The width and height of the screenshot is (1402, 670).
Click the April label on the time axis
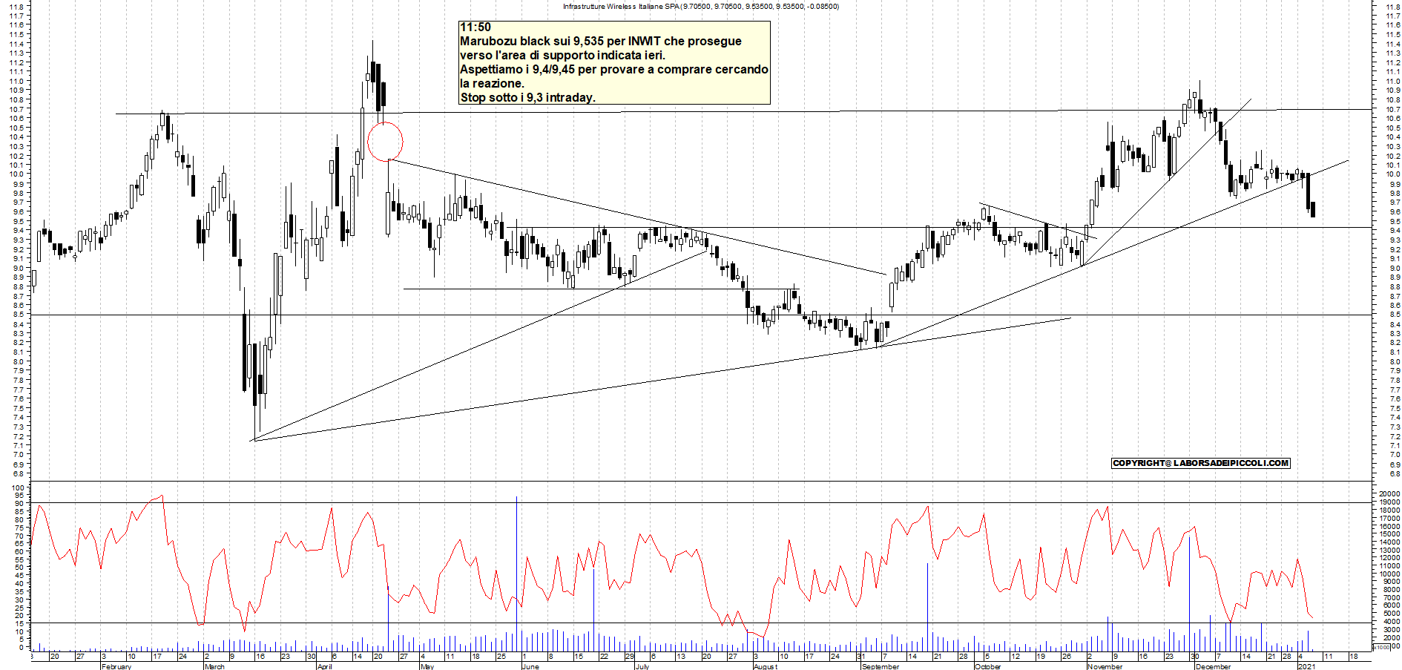coord(324,666)
